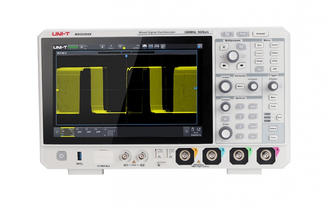Push the Math button
Image resolution: width=335 pixels, height=209 pixels.
tap(253, 107)
